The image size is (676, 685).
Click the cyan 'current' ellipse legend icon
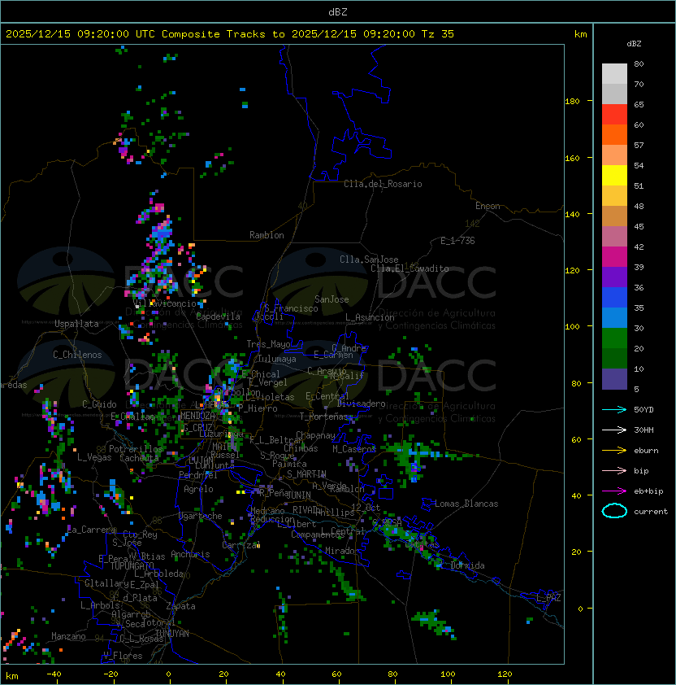(614, 511)
